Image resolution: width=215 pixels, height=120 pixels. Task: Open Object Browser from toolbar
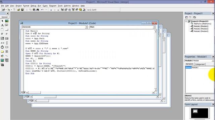click(73, 10)
